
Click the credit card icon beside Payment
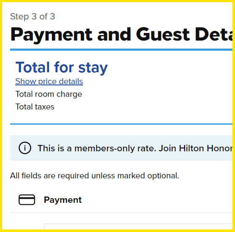(x=27, y=199)
